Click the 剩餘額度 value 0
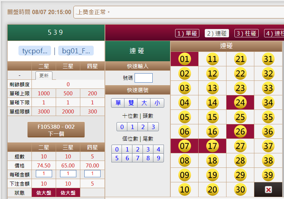Screen dimensions: 284x199 coord(68,84)
